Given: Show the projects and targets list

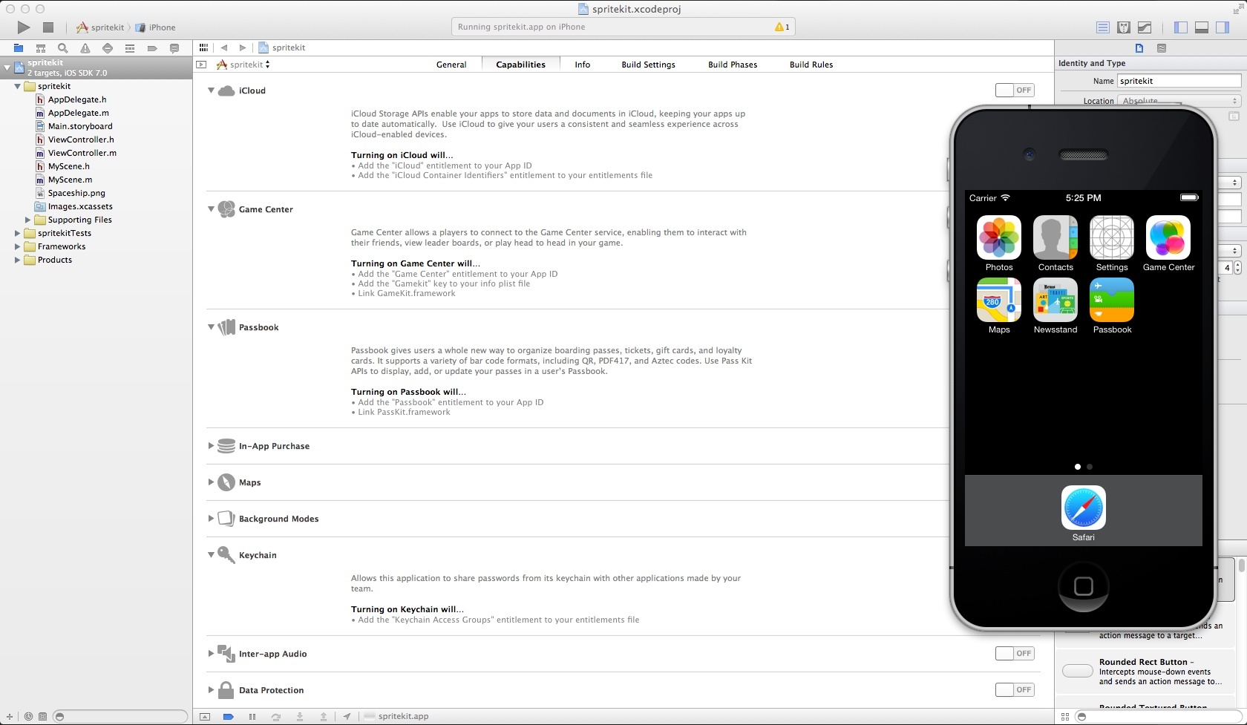Looking at the screenshot, I should [201, 65].
